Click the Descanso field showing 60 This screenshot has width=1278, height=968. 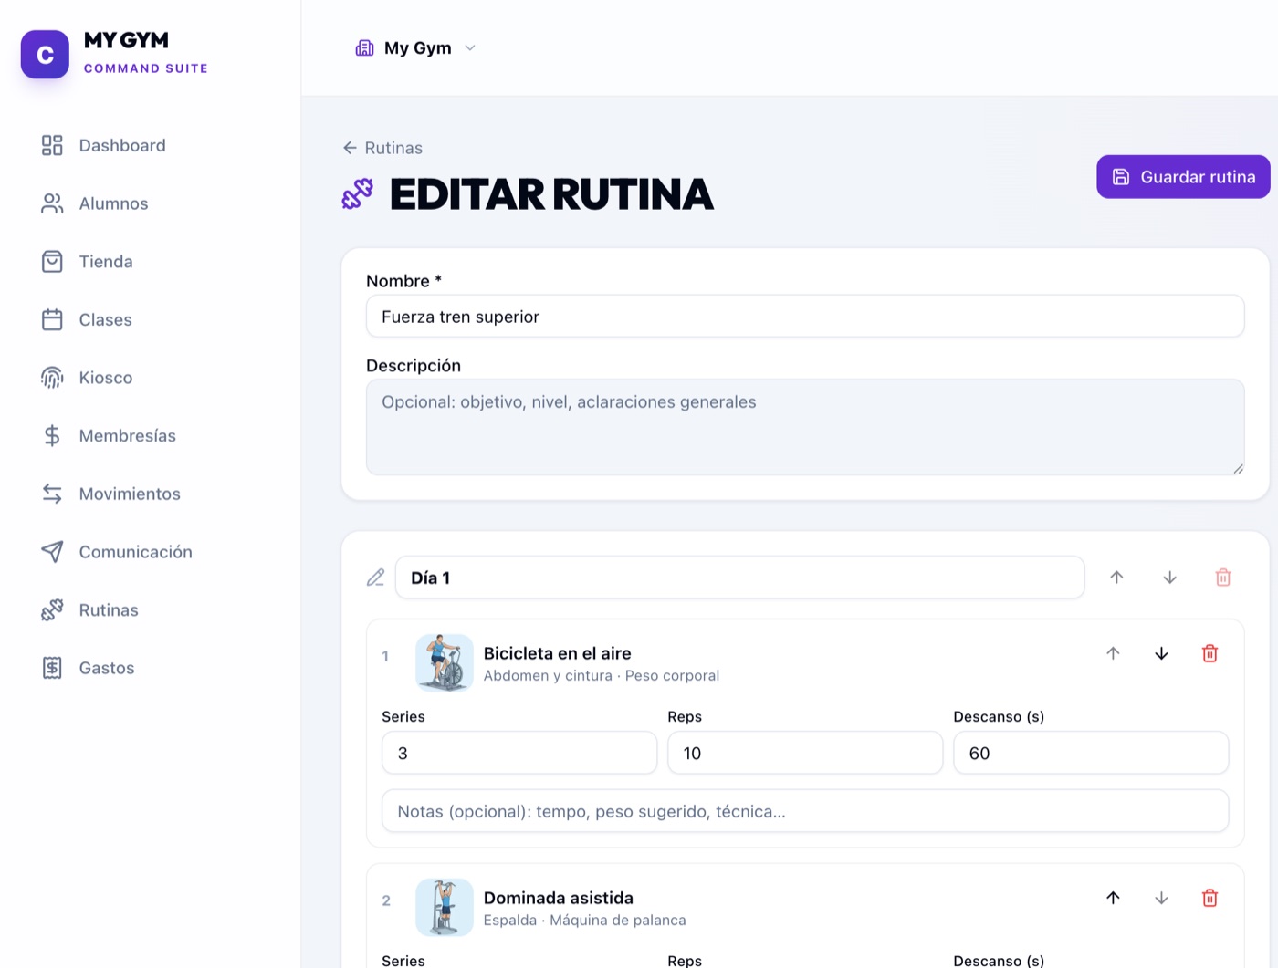click(x=1091, y=754)
